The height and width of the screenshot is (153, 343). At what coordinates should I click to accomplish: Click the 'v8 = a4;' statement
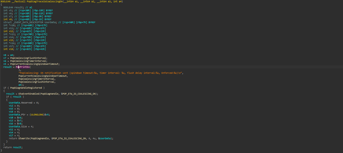click(9, 55)
